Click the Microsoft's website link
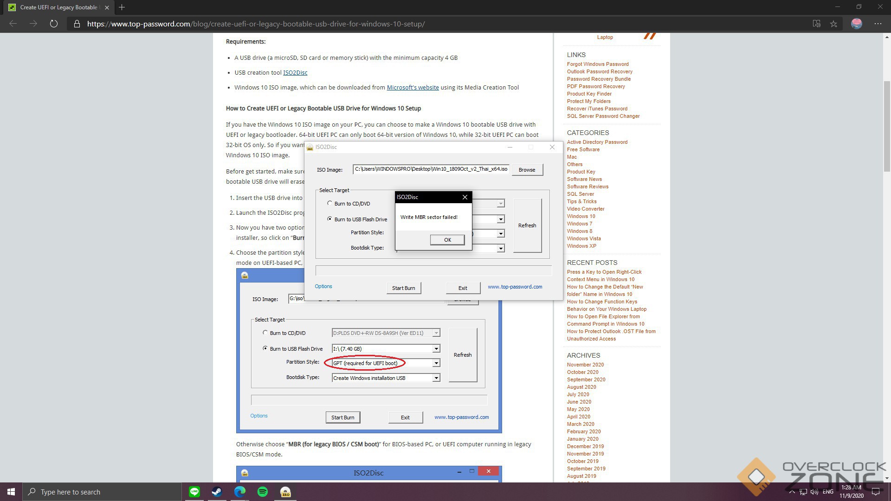891x501 pixels. [x=413, y=87]
